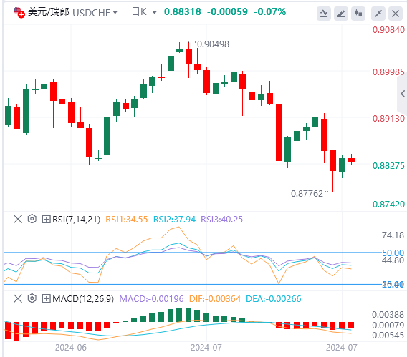Expand the MACD panel plus icon
This screenshot has height=357, width=407.
(x=46, y=298)
